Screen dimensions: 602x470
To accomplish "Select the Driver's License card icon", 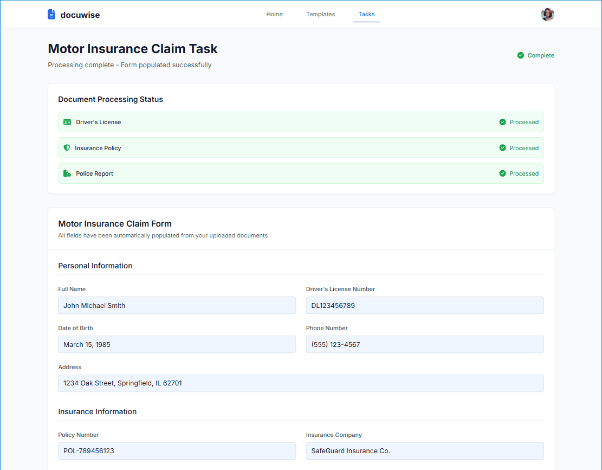I will pyautogui.click(x=67, y=122).
